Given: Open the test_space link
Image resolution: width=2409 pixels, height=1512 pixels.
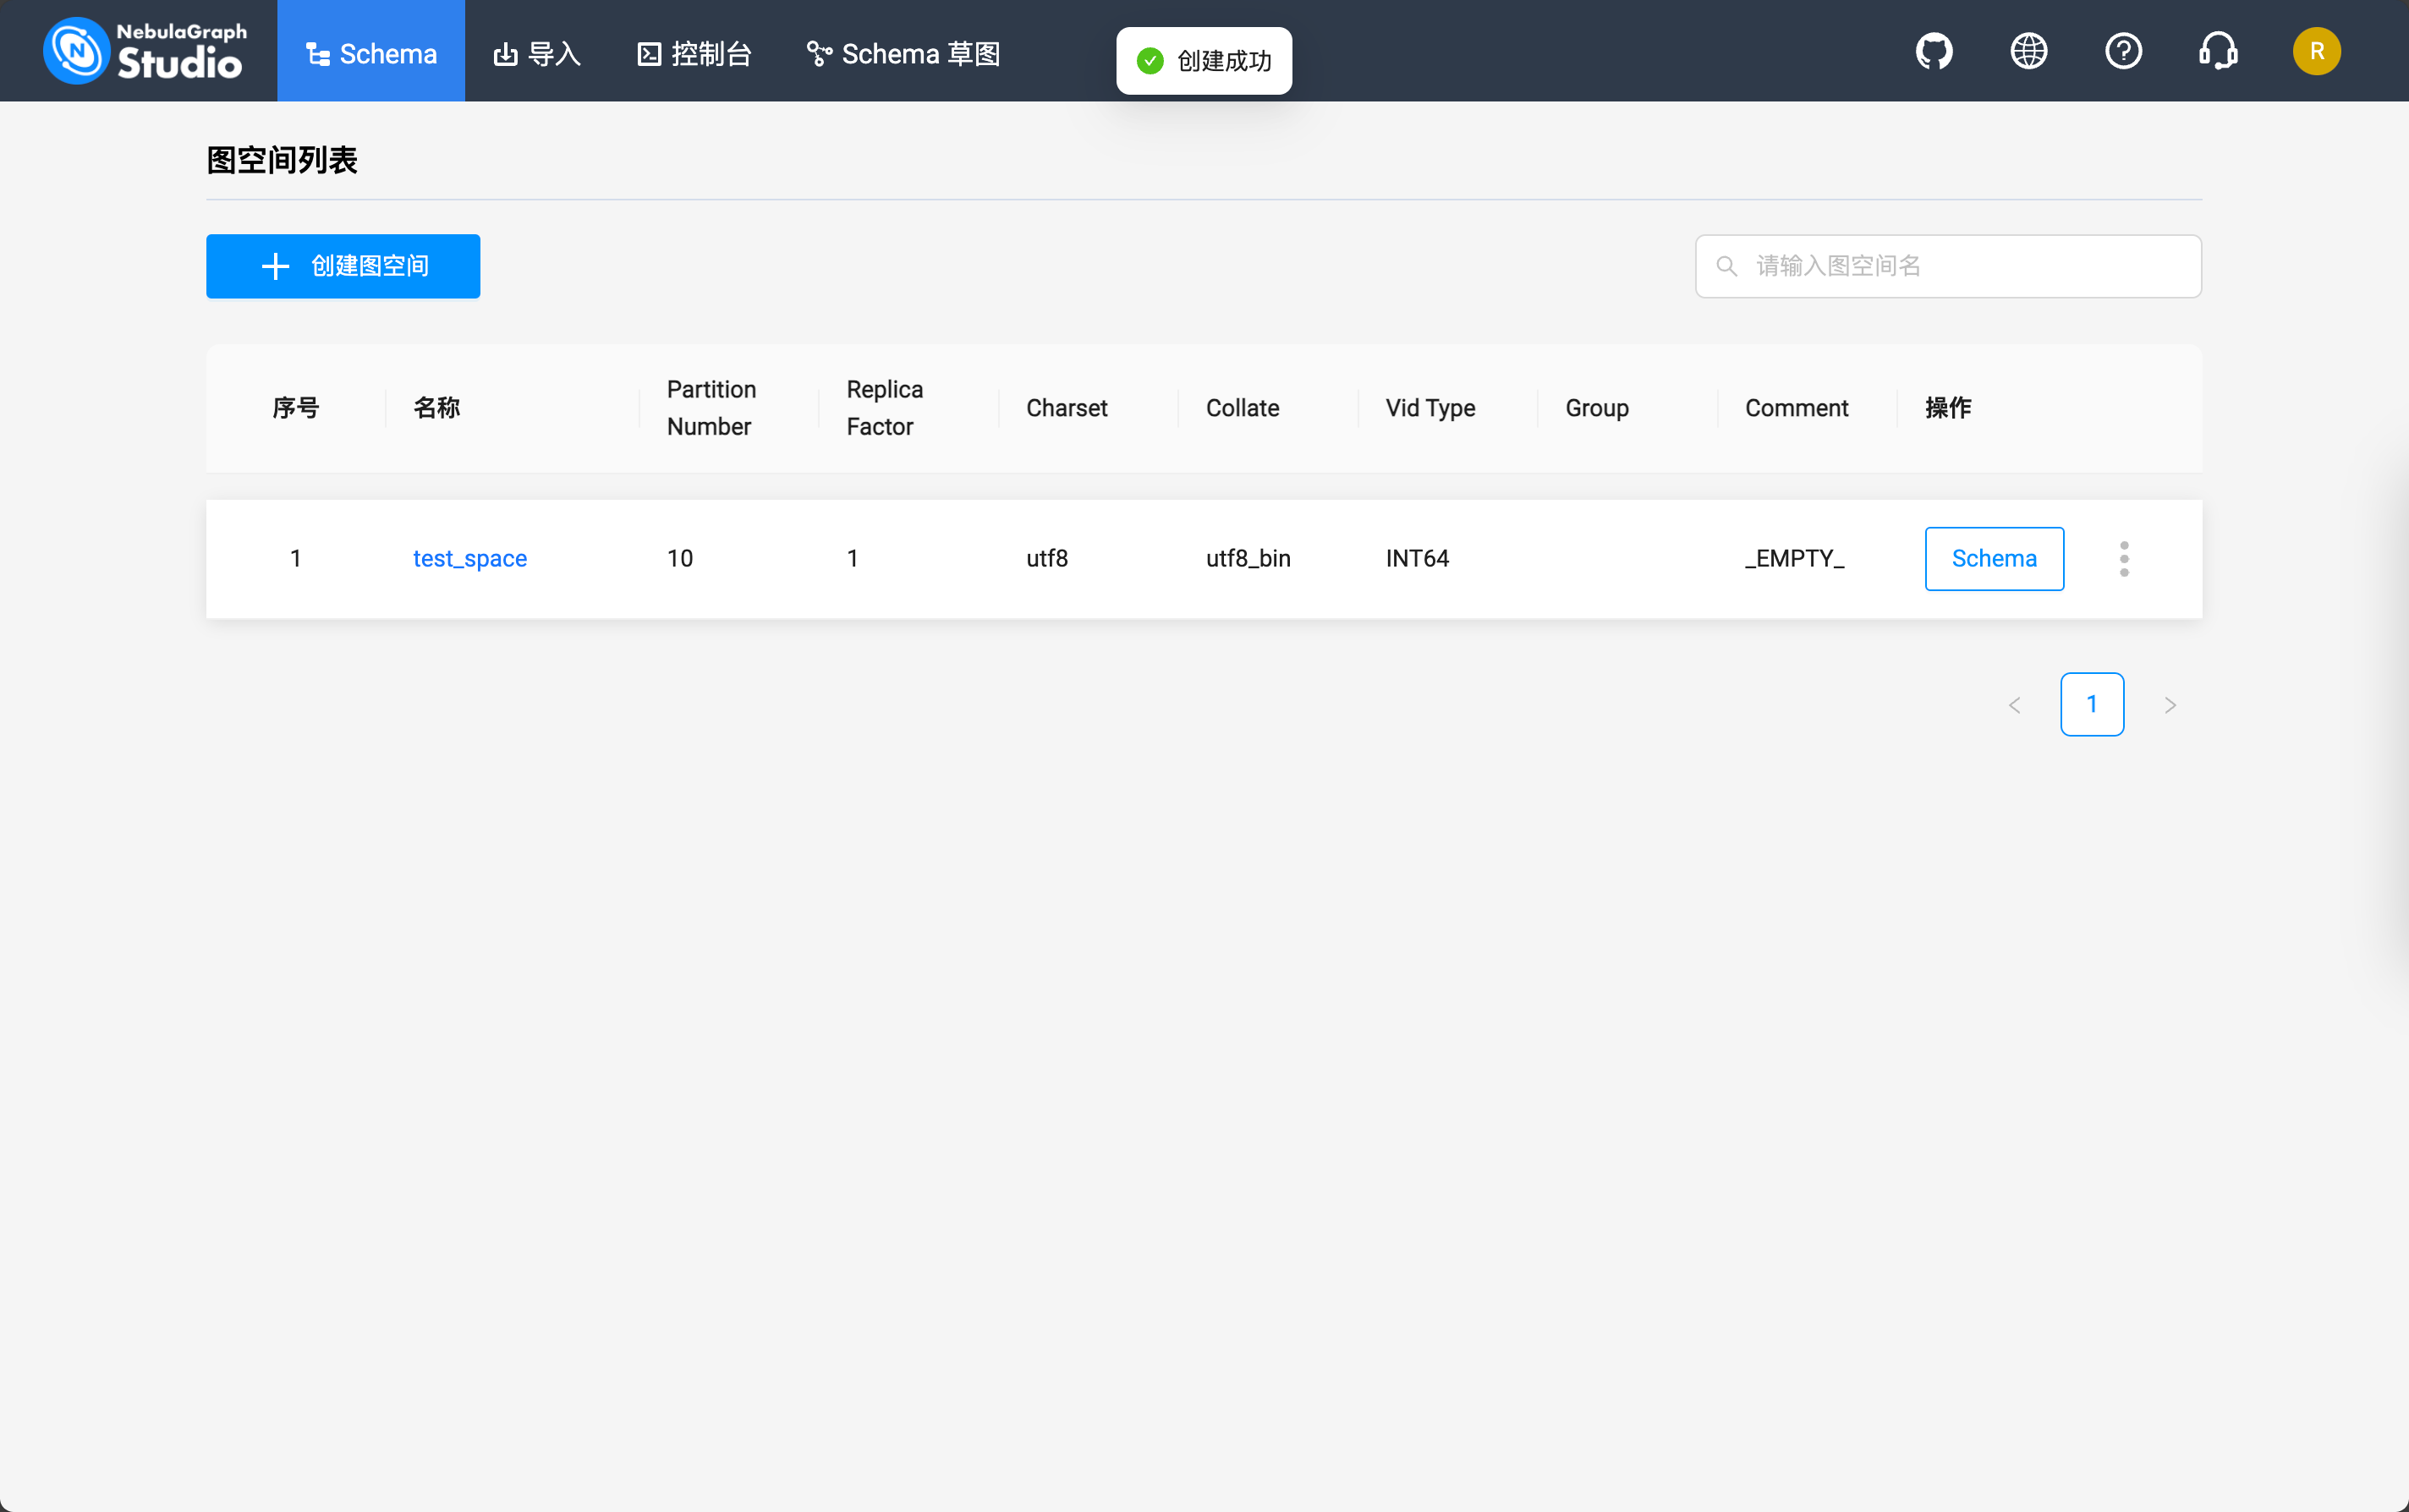Looking at the screenshot, I should (x=469, y=559).
